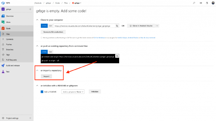
Task: Click the Initialize button
Action: [x=95, y=92]
